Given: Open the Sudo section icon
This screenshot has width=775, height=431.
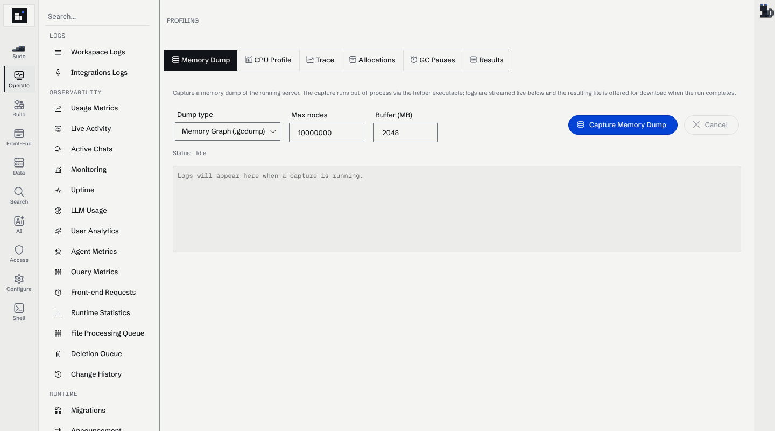Looking at the screenshot, I should (19, 49).
